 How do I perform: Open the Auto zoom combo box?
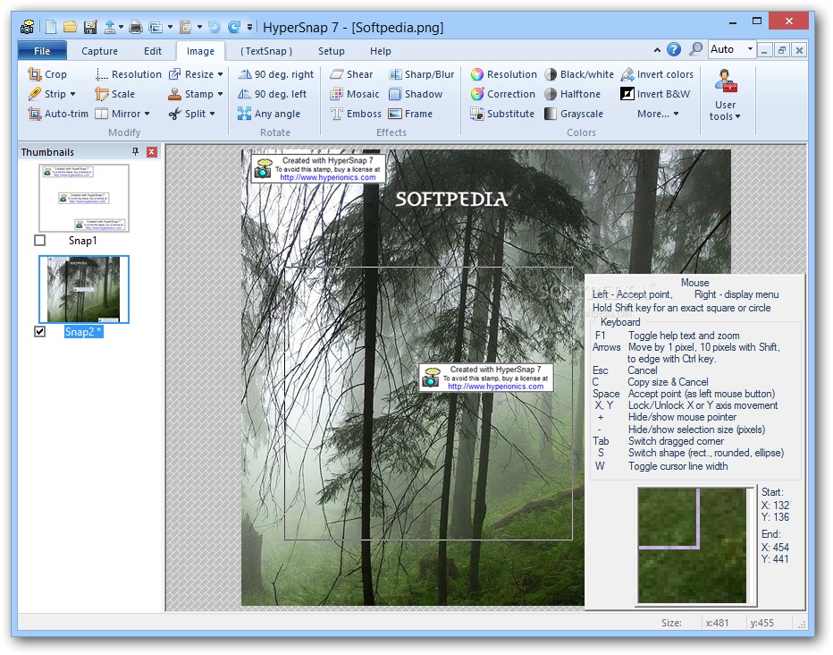[731, 49]
